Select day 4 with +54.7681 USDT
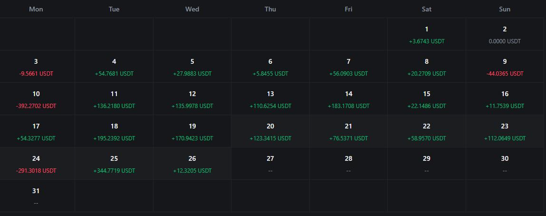 tap(114, 67)
